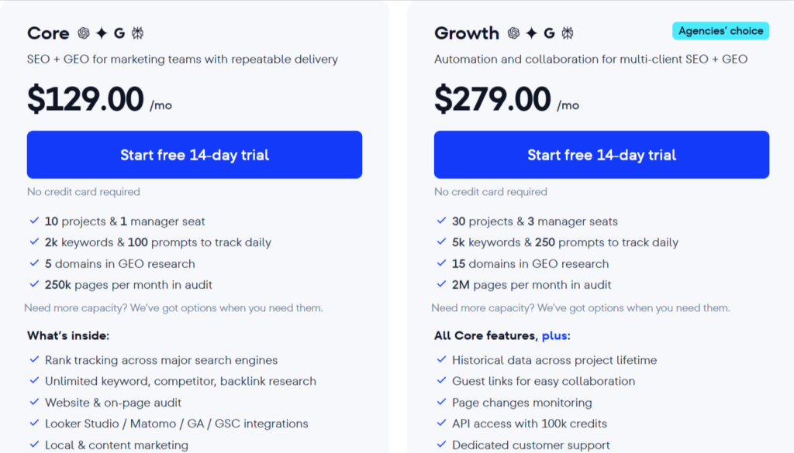Click the checkmark beside 30 projects
794x453 pixels.
[x=440, y=221]
